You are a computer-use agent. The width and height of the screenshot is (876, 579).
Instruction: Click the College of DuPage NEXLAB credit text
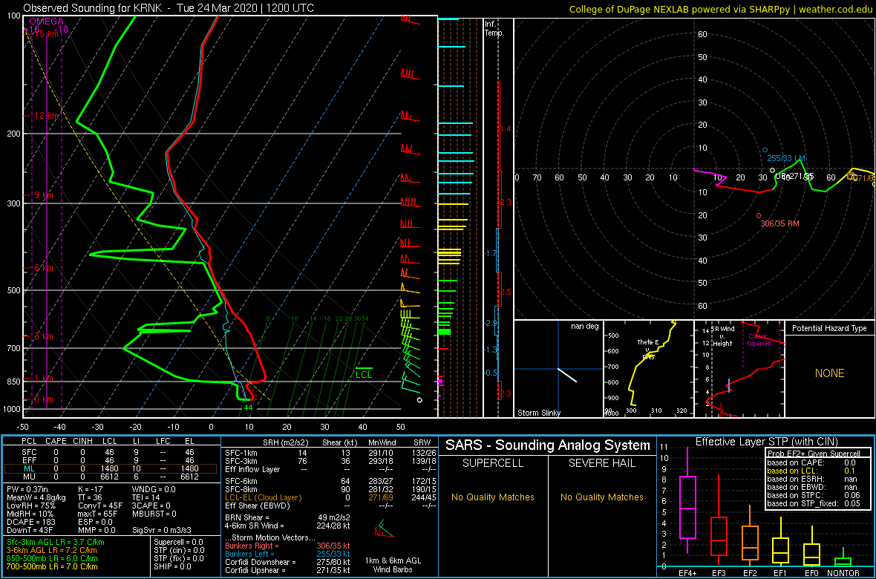720,8
